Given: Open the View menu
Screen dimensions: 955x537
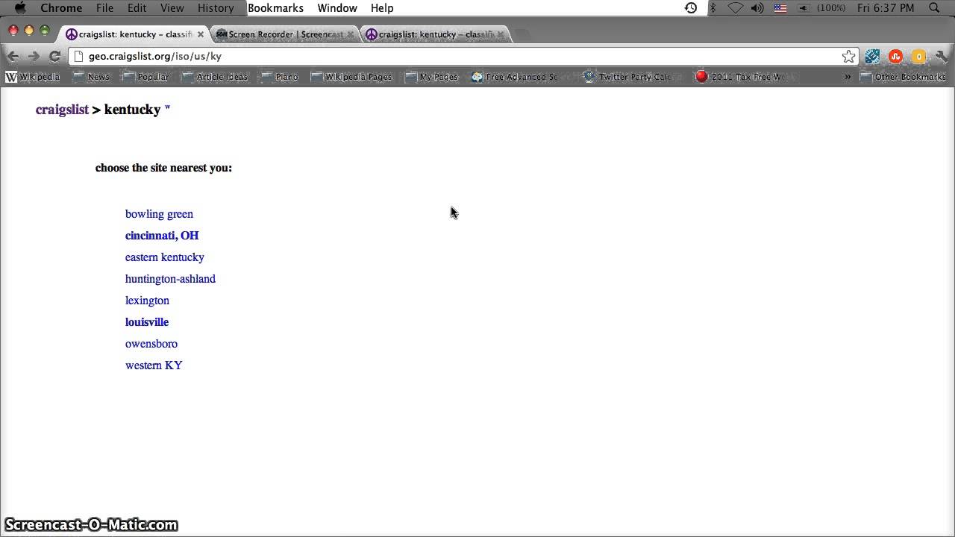Looking at the screenshot, I should [172, 8].
